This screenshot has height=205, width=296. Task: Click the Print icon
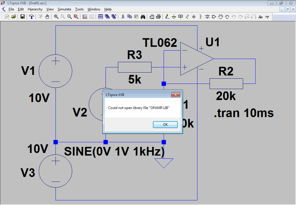159,17
